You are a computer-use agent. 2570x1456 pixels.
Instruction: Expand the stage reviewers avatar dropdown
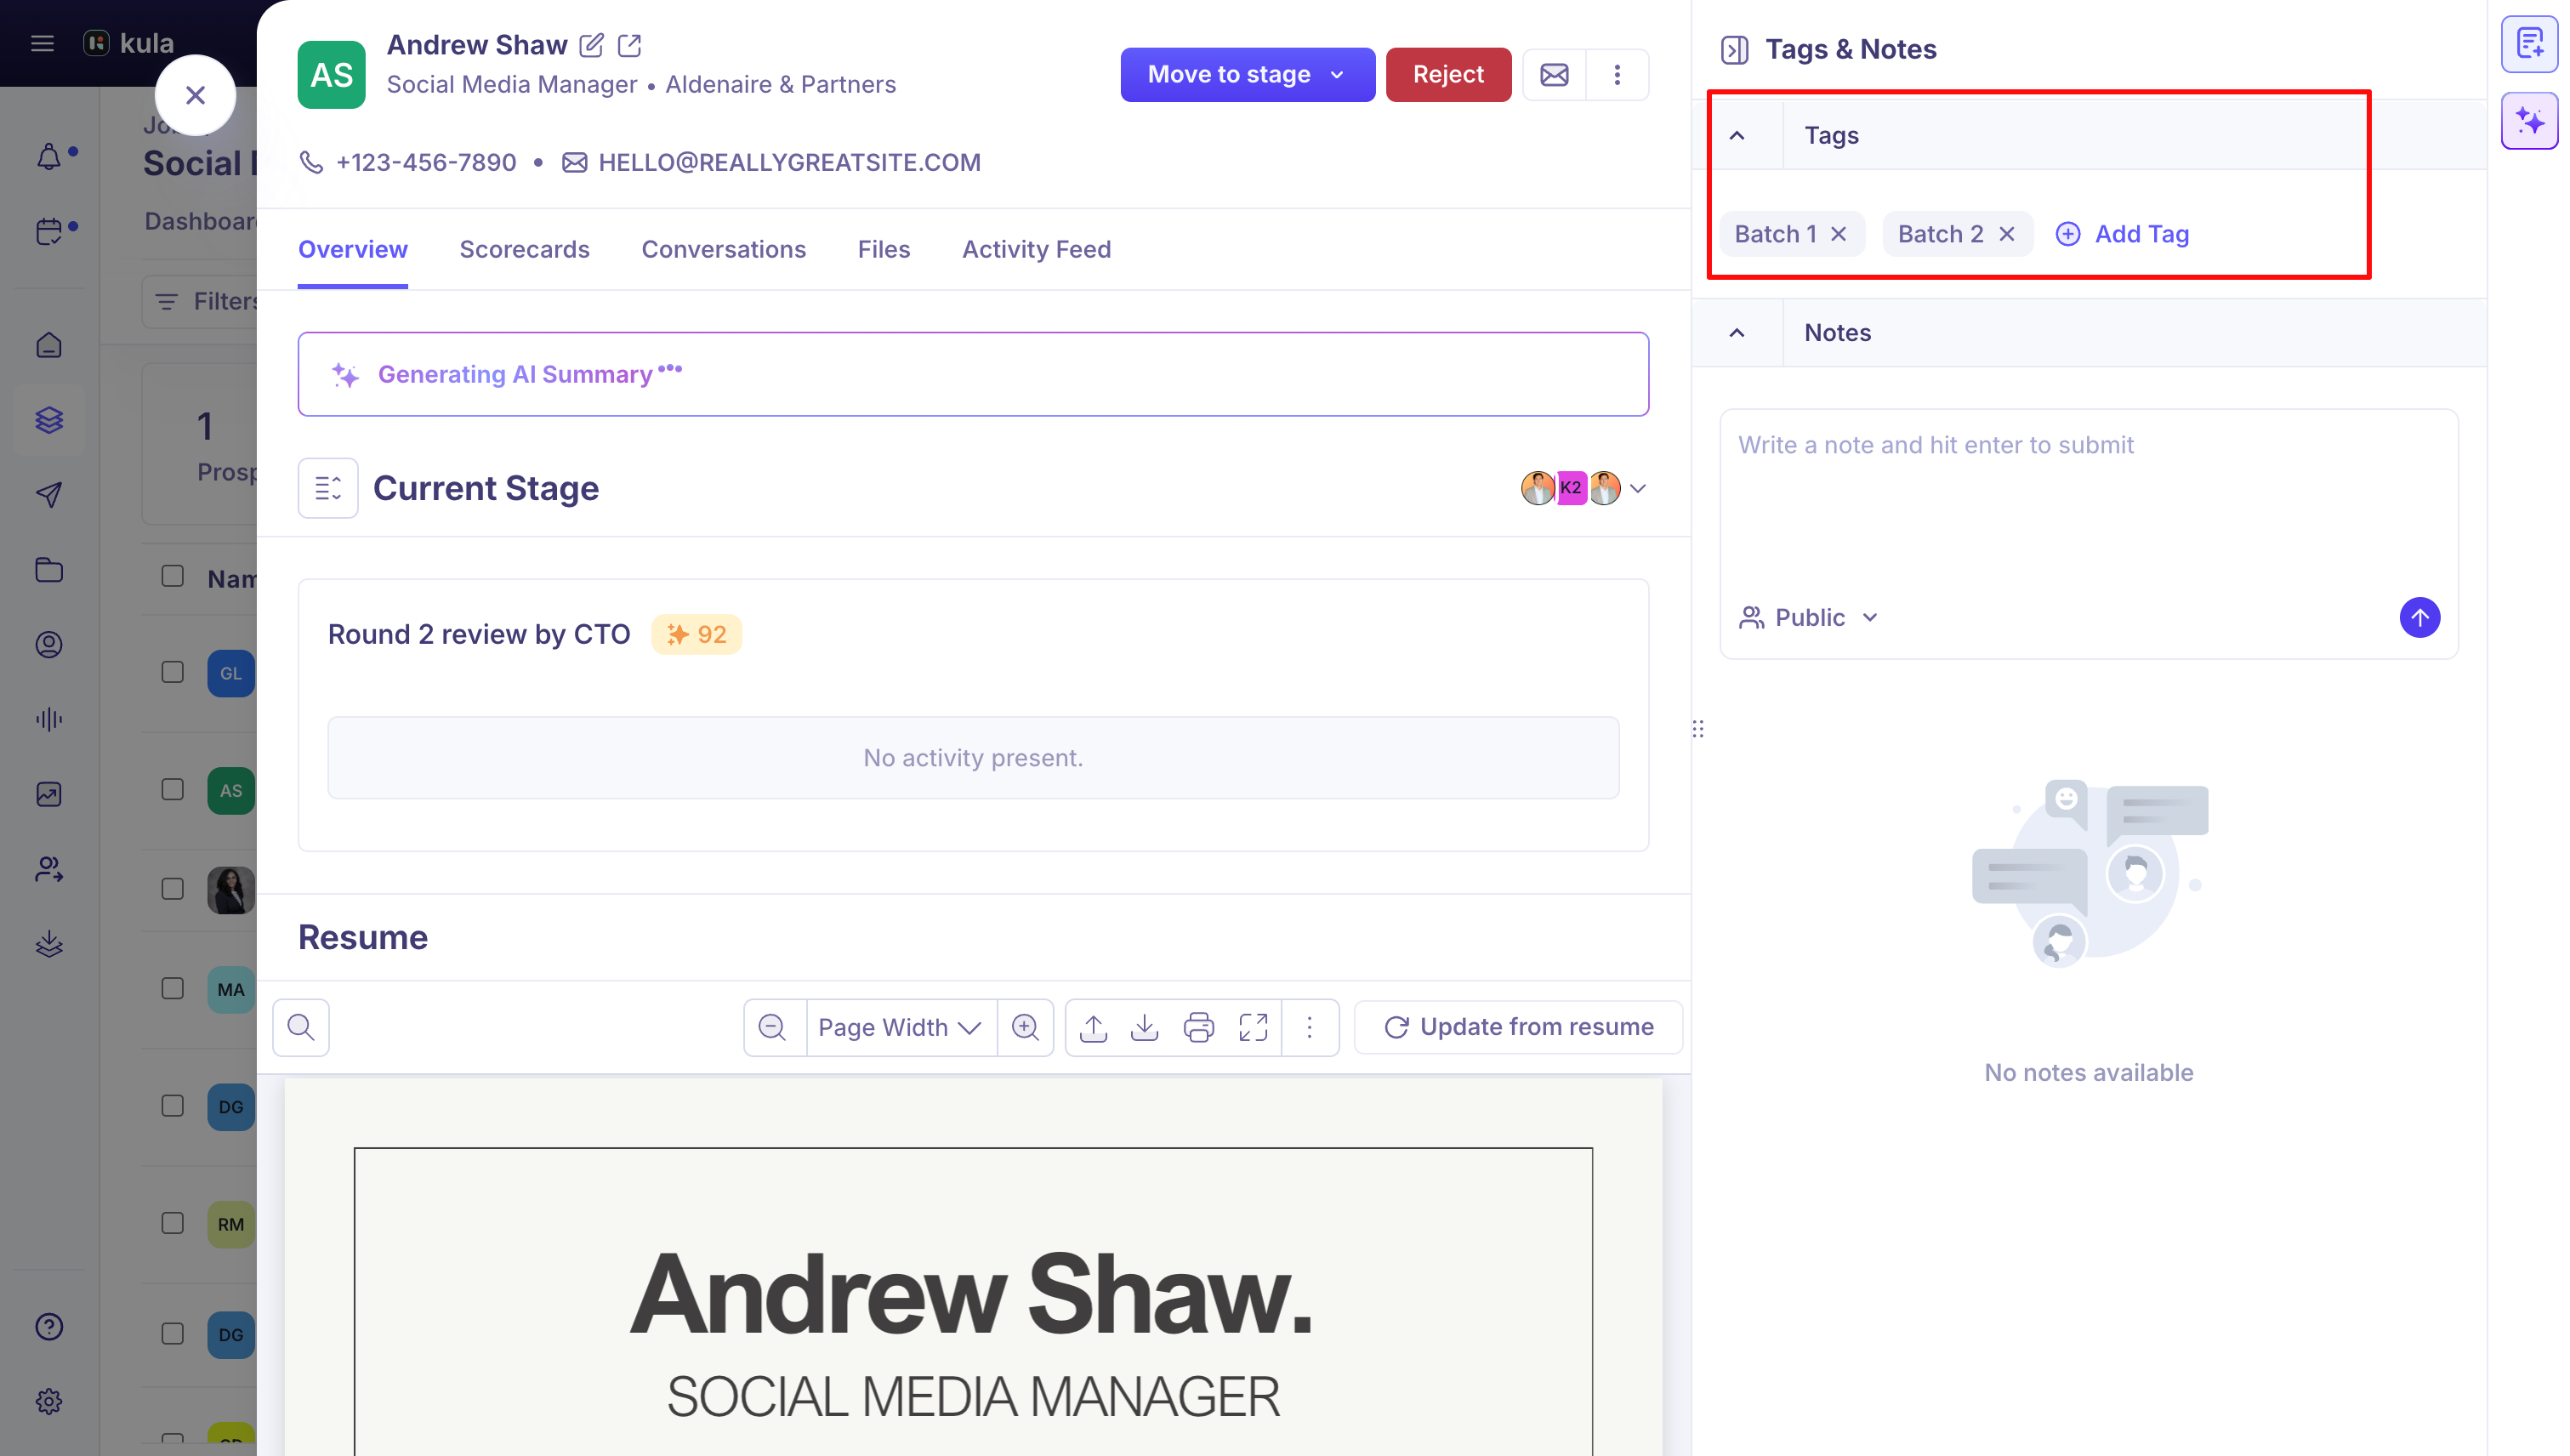pyautogui.click(x=1638, y=489)
